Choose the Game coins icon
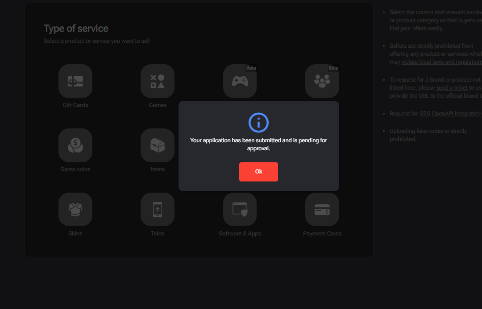 (x=75, y=145)
